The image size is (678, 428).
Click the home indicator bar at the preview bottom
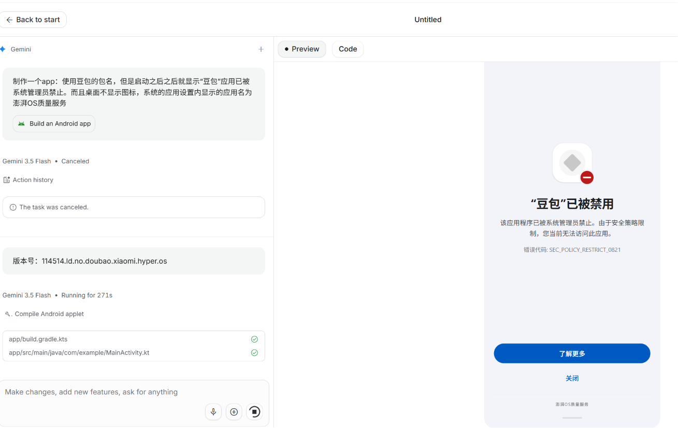pos(572,418)
